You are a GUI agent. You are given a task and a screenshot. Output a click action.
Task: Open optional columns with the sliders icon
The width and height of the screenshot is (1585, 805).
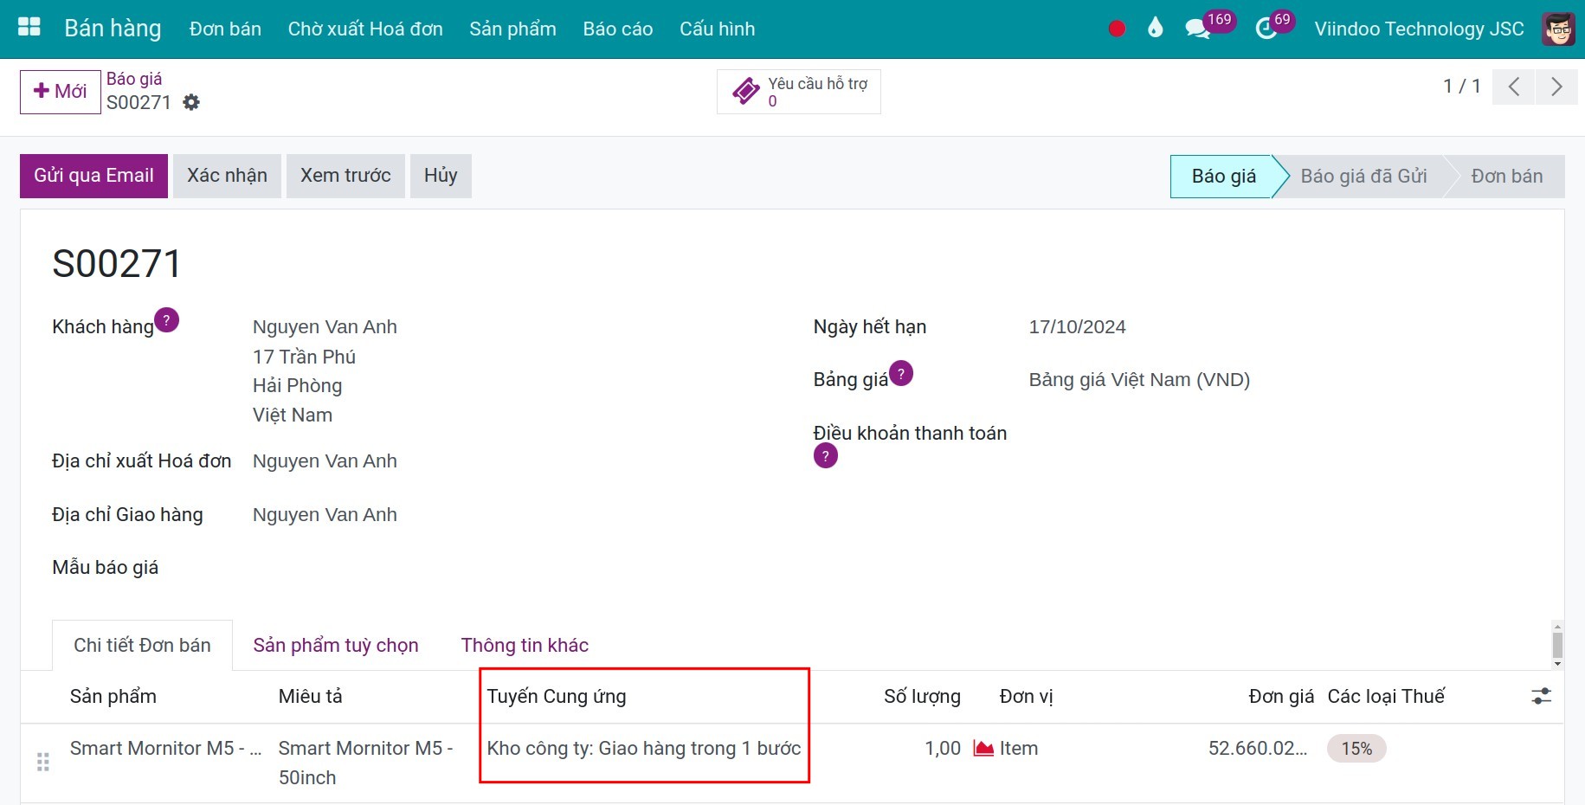coord(1540,696)
